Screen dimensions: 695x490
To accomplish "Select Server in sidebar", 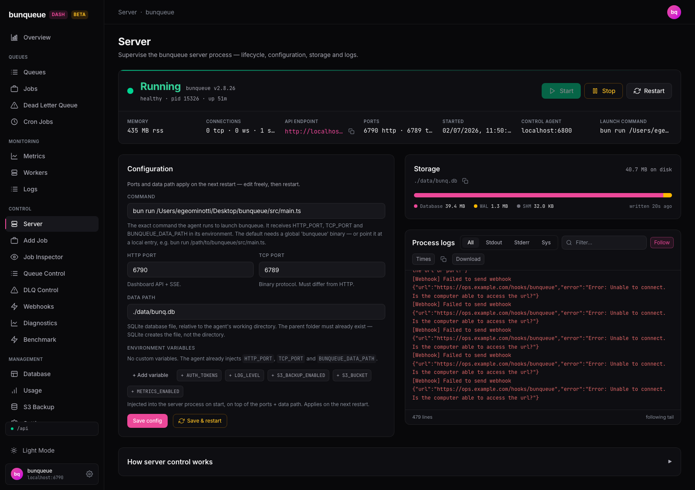I will (x=52, y=224).
